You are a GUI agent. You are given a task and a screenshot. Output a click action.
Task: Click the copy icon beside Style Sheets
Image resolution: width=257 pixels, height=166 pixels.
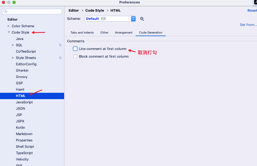pos(60,58)
